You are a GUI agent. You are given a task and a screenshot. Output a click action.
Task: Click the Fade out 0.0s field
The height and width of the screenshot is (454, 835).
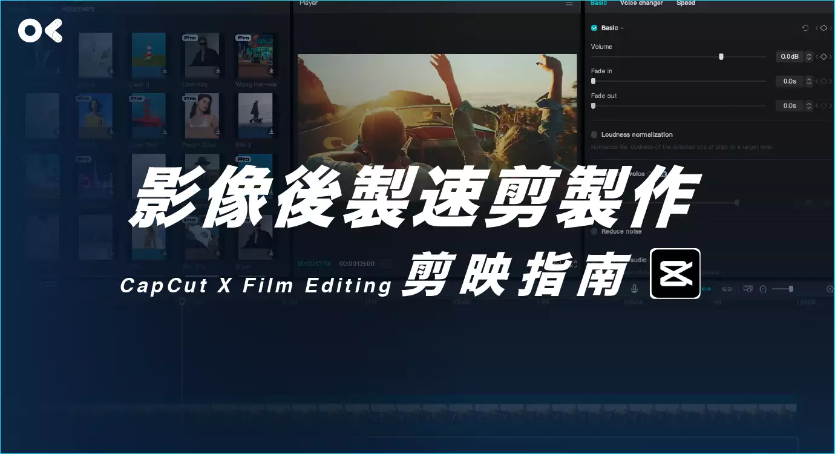pyautogui.click(x=790, y=105)
